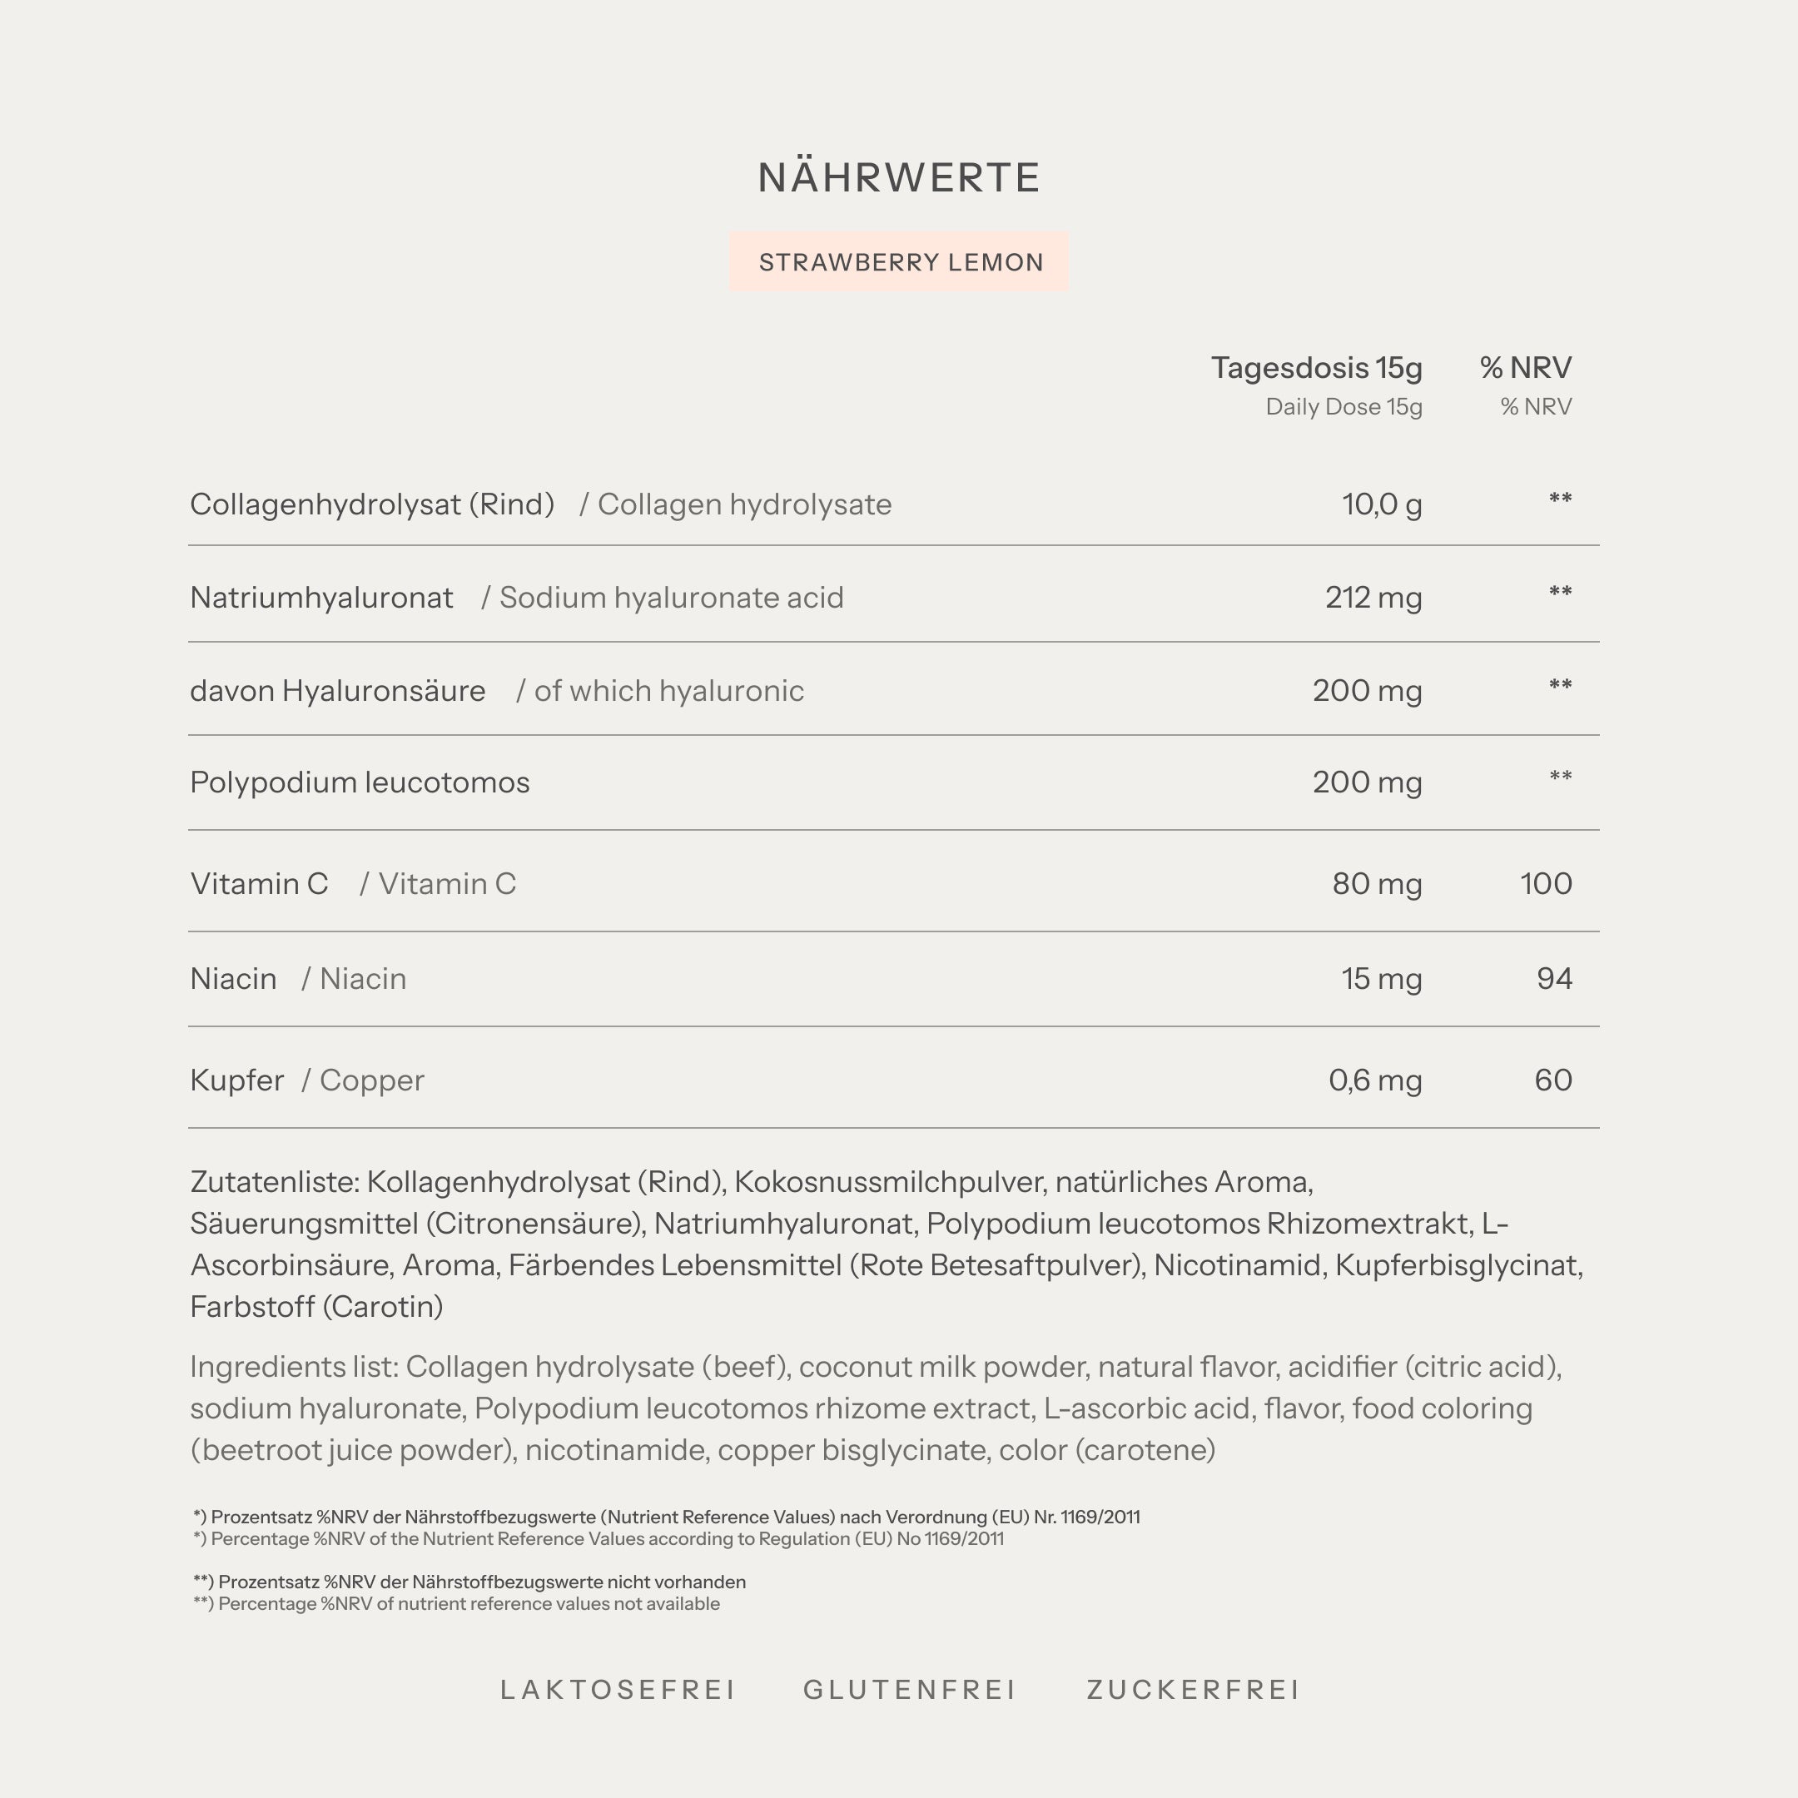Select the Collagenhydrolysat (Rind) row label
This screenshot has height=1798, width=1798.
click(371, 504)
